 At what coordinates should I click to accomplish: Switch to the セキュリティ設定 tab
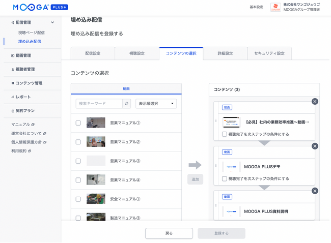(x=269, y=53)
